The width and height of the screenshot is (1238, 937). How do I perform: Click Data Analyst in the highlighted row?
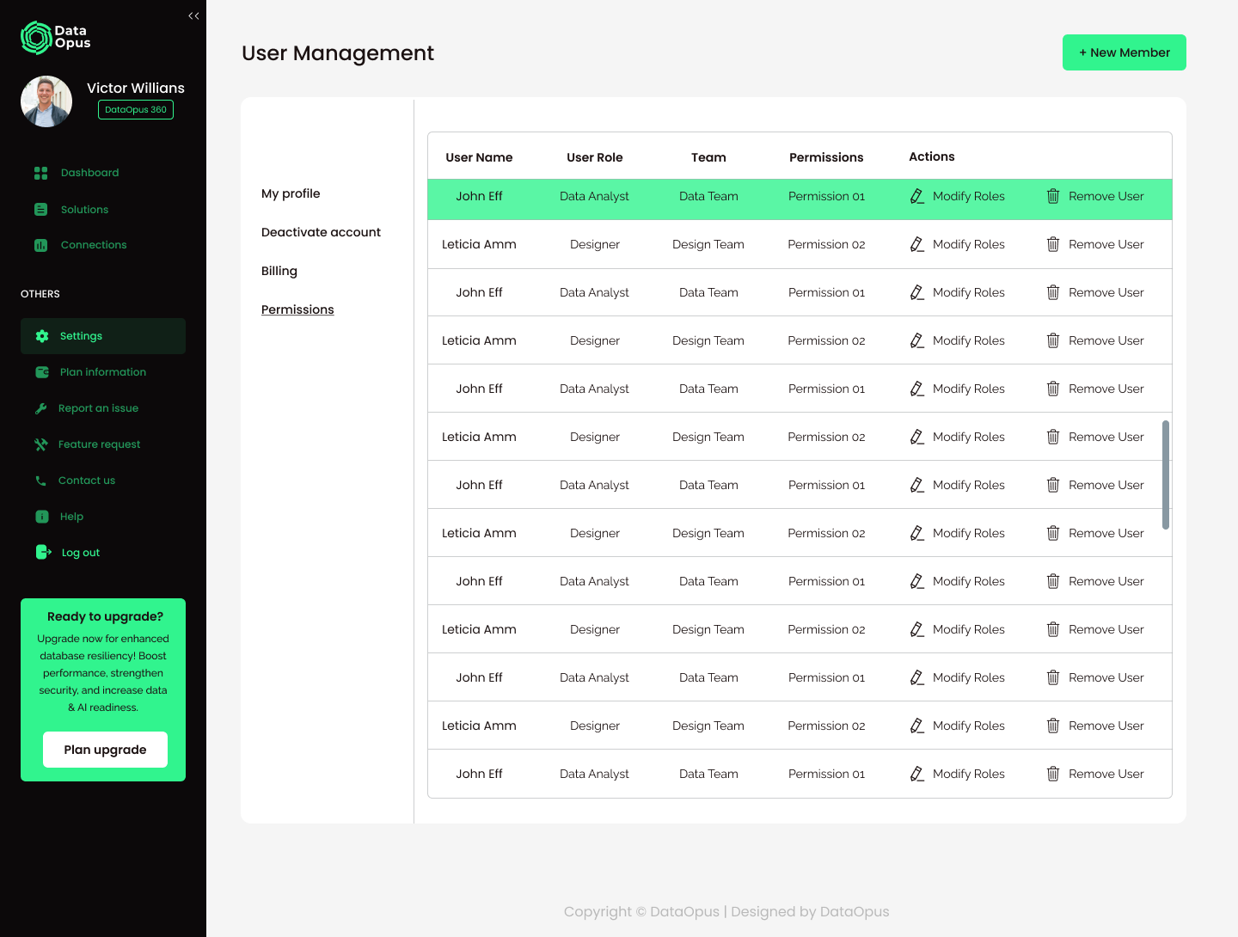tap(594, 196)
